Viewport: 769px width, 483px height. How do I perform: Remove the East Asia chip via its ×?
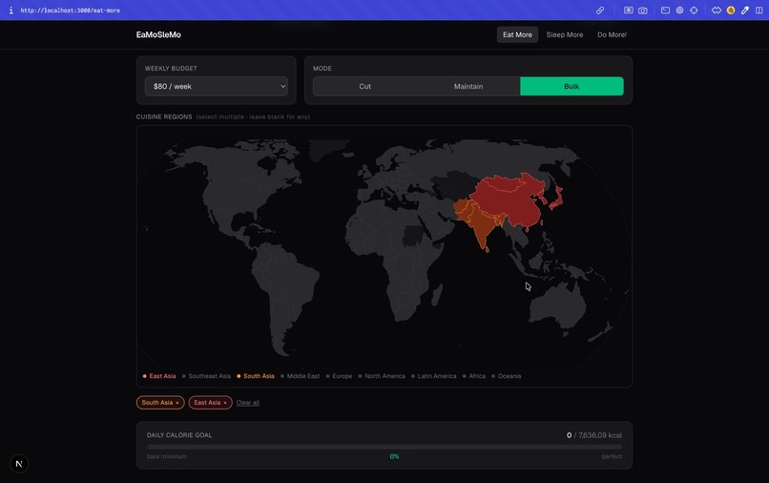pyautogui.click(x=225, y=403)
